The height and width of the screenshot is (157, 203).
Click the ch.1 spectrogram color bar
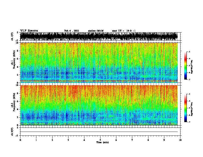coord(185,66)
